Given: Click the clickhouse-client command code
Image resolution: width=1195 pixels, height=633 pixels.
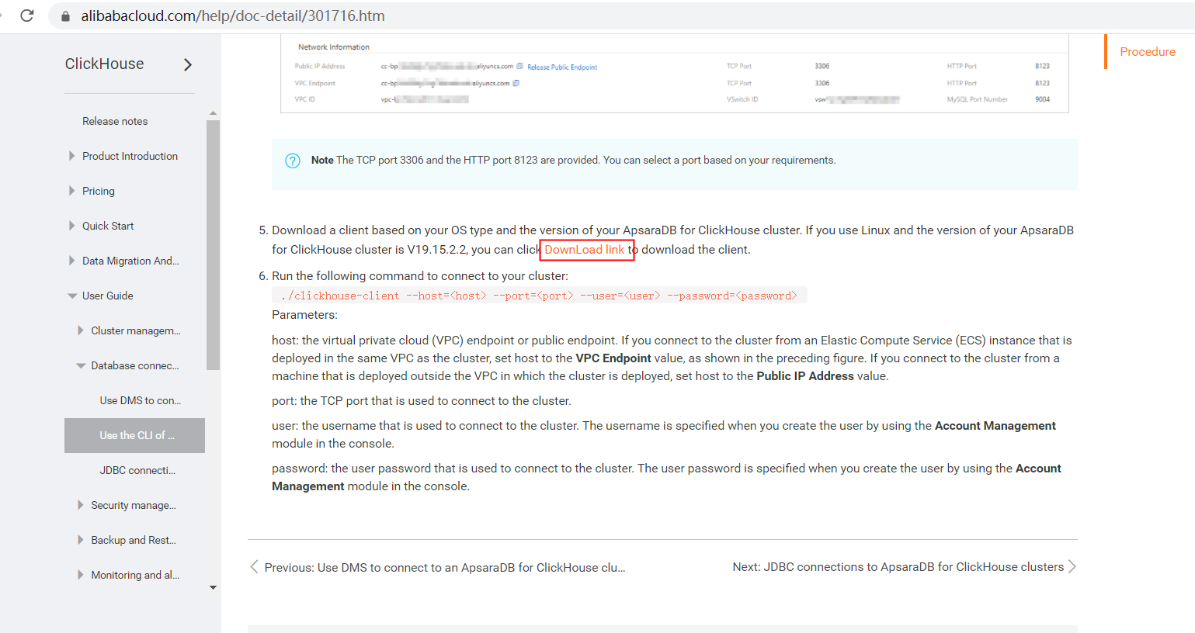Looking at the screenshot, I should pyautogui.click(x=540, y=296).
